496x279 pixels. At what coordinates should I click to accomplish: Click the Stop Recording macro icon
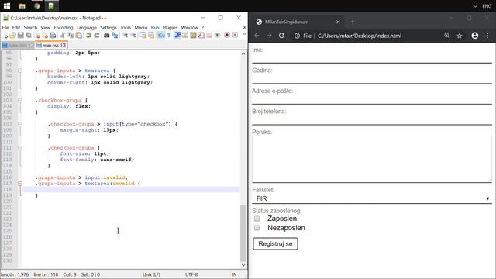pos(235,35)
